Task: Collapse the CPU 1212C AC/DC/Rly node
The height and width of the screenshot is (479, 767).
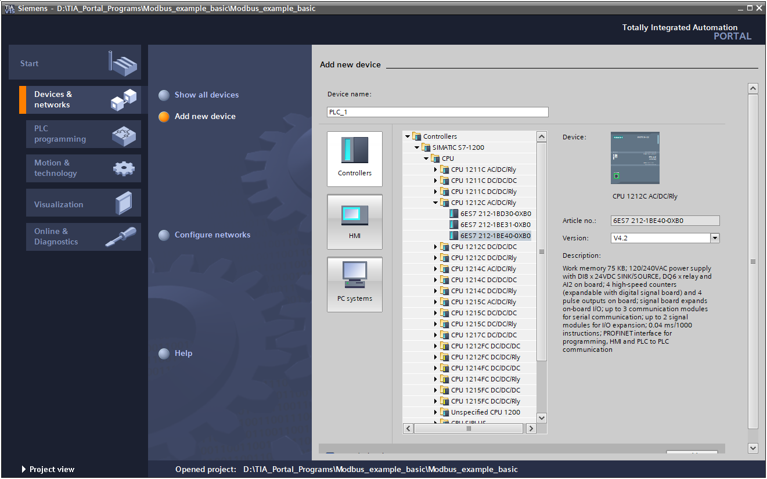Action: tap(435, 203)
